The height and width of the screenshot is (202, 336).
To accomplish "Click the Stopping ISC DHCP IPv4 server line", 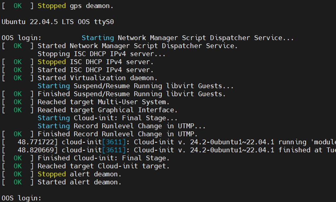I will (101, 54).
